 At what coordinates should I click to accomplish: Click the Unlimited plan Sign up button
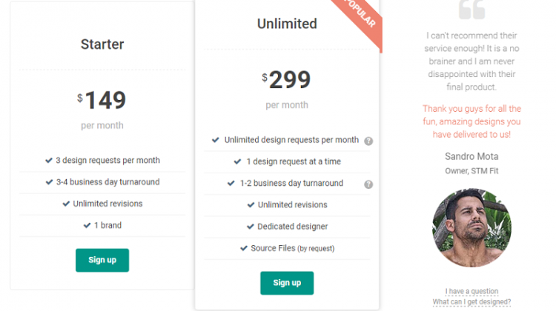(287, 283)
